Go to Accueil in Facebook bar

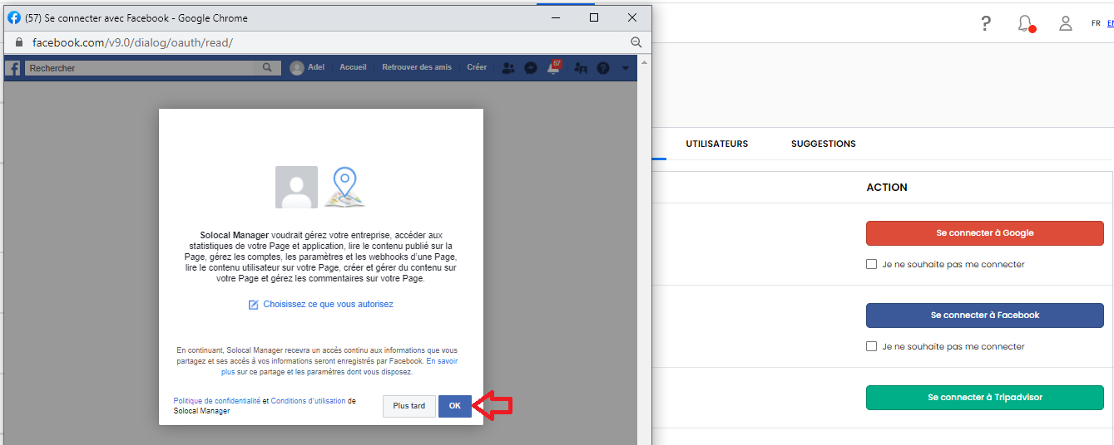353,67
